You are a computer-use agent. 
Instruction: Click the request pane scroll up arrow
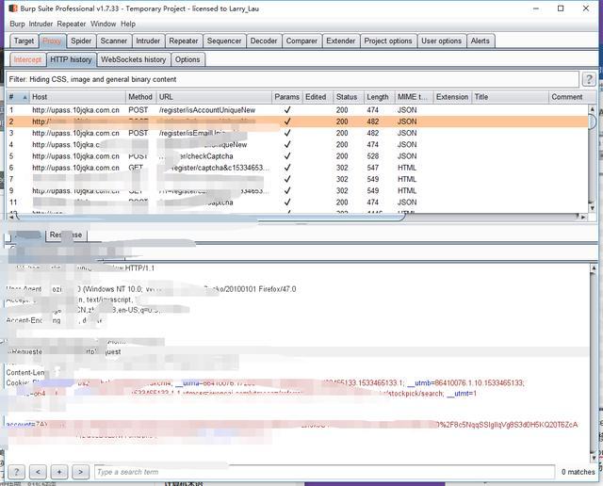(594, 268)
